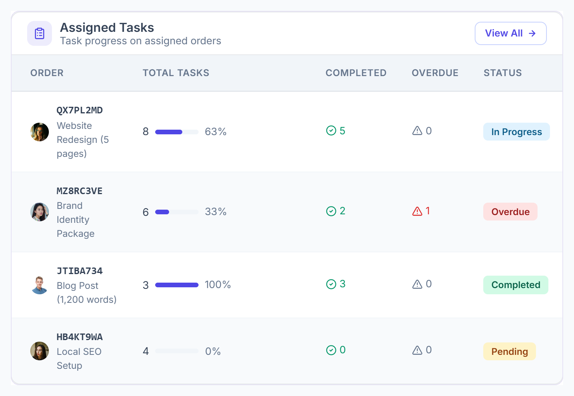Click the arrow icon in View All
The width and height of the screenshot is (574, 396).
532,33
